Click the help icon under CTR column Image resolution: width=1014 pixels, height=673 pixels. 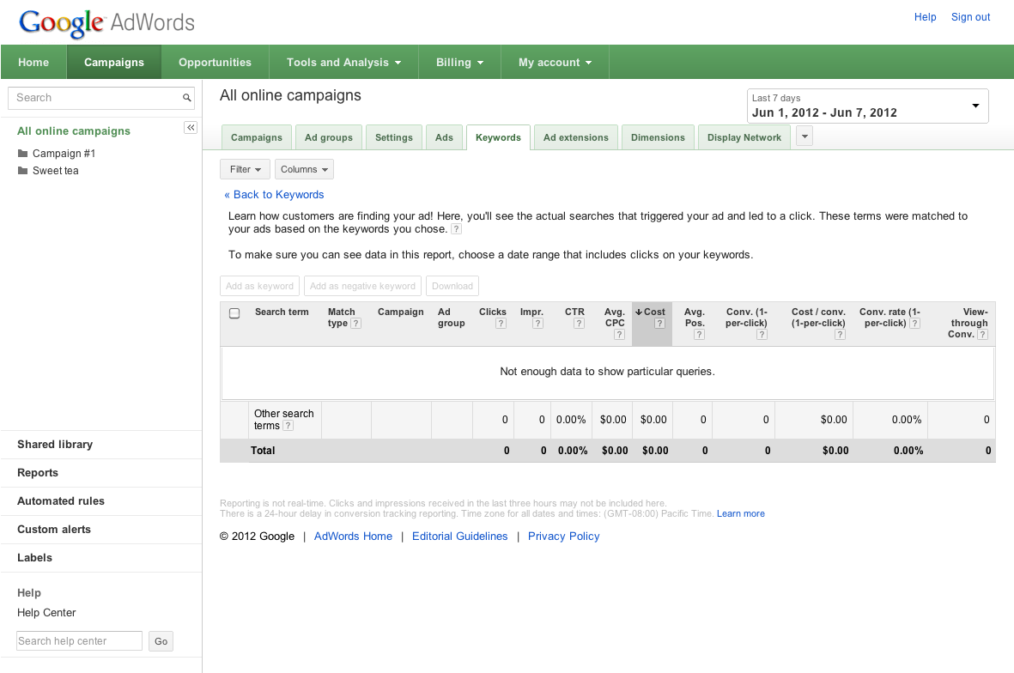pyautogui.click(x=579, y=324)
